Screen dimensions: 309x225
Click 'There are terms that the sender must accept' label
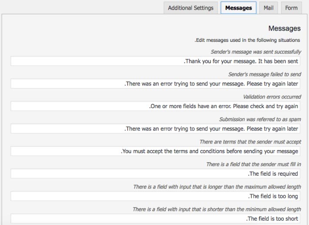pyautogui.click(x=250, y=142)
